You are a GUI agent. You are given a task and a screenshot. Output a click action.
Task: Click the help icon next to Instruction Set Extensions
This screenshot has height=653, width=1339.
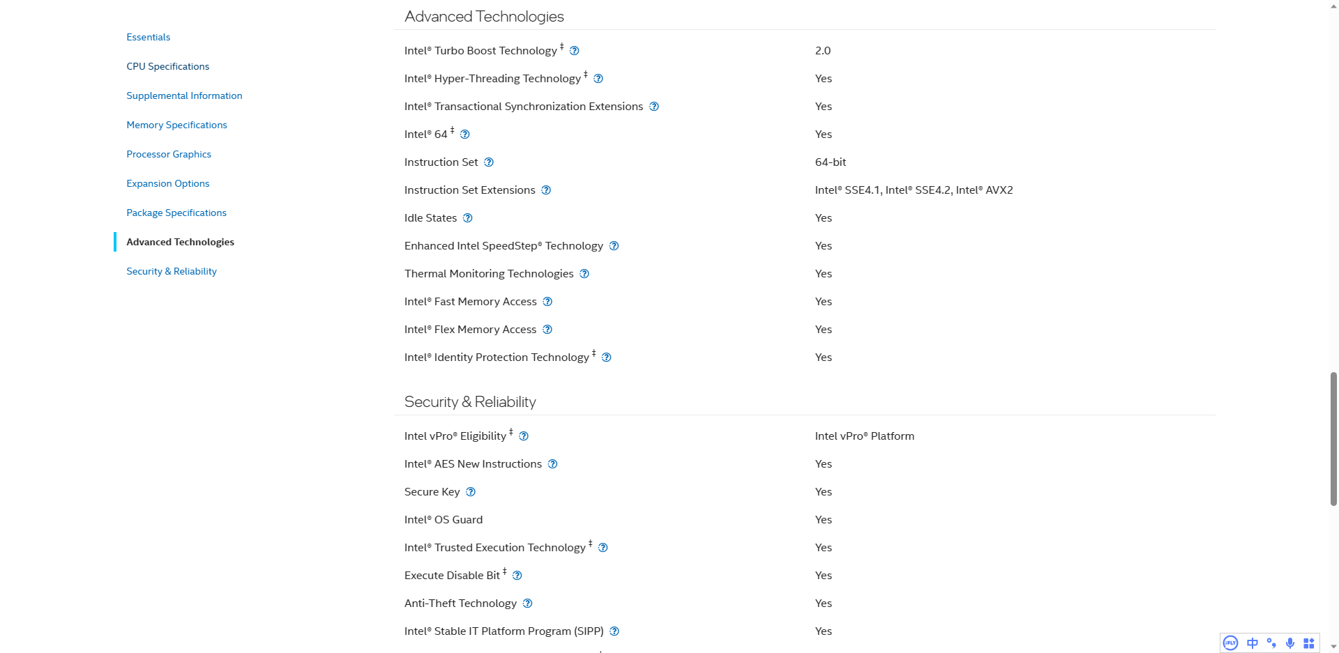(546, 190)
